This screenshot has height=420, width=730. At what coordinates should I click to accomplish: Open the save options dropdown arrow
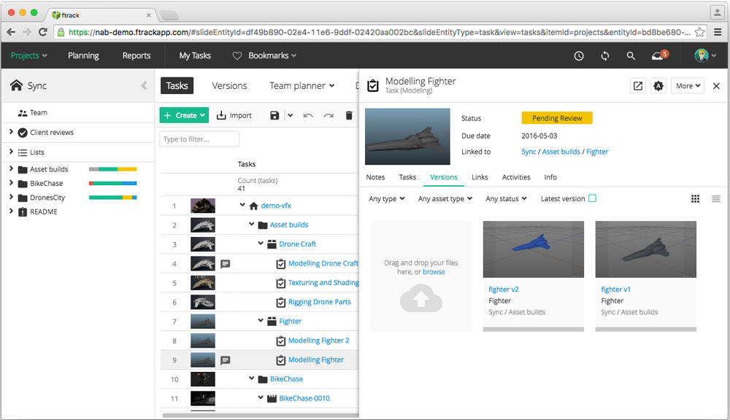coord(290,115)
